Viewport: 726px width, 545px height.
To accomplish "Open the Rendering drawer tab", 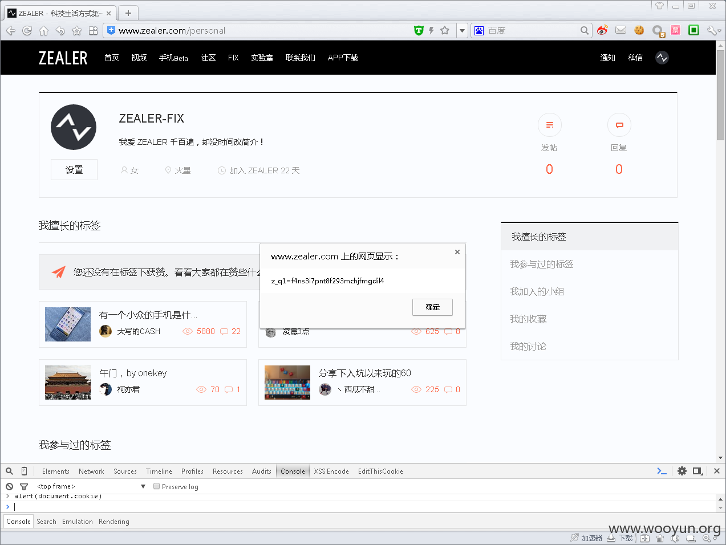I will [x=114, y=522].
